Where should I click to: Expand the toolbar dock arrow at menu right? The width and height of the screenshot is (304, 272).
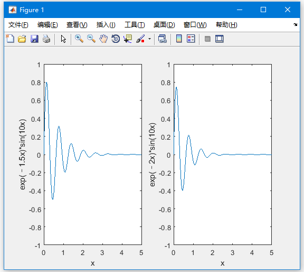pyautogui.click(x=295, y=24)
